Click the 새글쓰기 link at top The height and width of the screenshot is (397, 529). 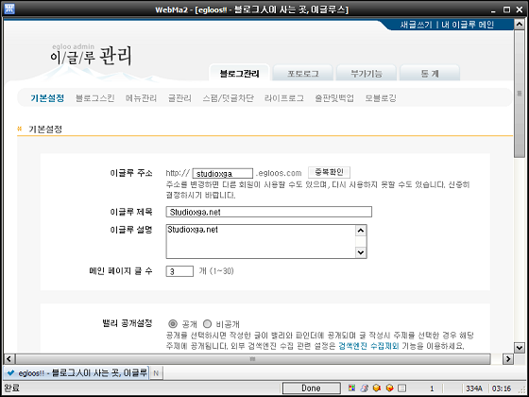click(x=416, y=25)
